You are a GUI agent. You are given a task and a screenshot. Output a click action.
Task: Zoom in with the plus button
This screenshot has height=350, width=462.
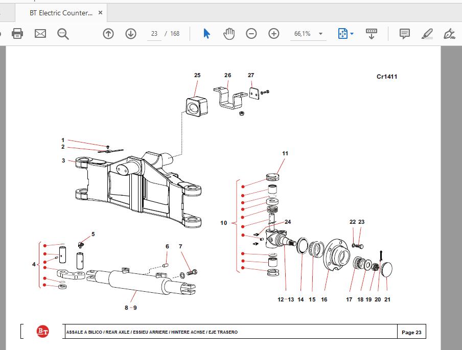[x=274, y=34]
